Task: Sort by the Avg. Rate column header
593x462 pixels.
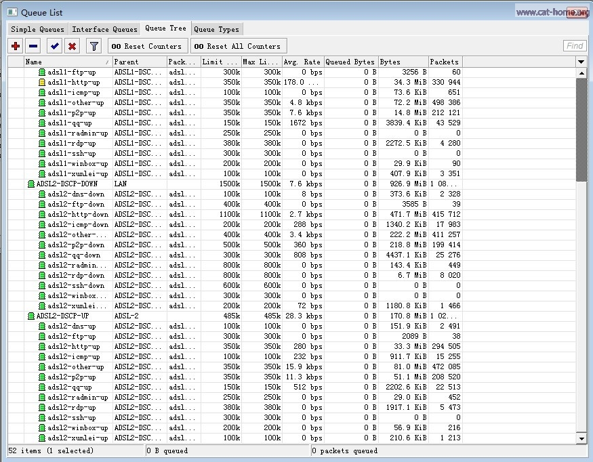Action: click(x=302, y=62)
